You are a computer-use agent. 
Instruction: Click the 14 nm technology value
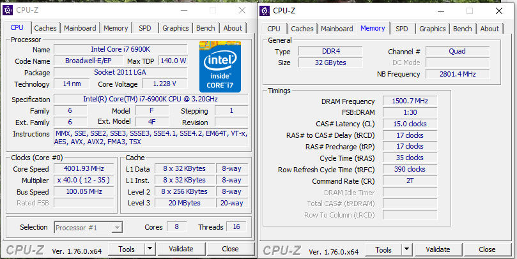(x=72, y=84)
